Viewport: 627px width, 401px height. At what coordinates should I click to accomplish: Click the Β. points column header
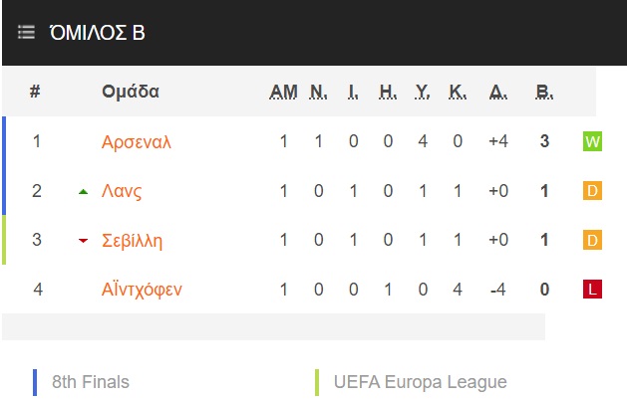(544, 93)
